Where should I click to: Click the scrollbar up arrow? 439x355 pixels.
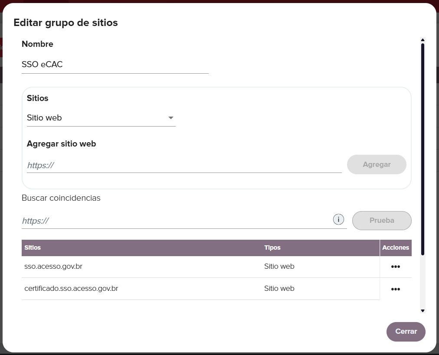[423, 40]
